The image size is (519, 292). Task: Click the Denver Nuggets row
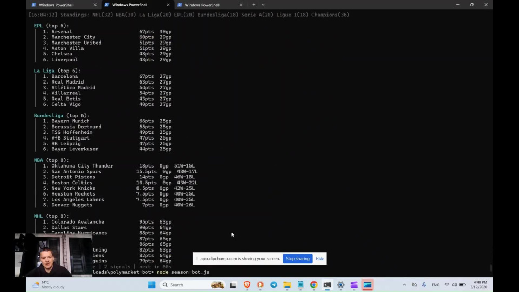click(118, 205)
